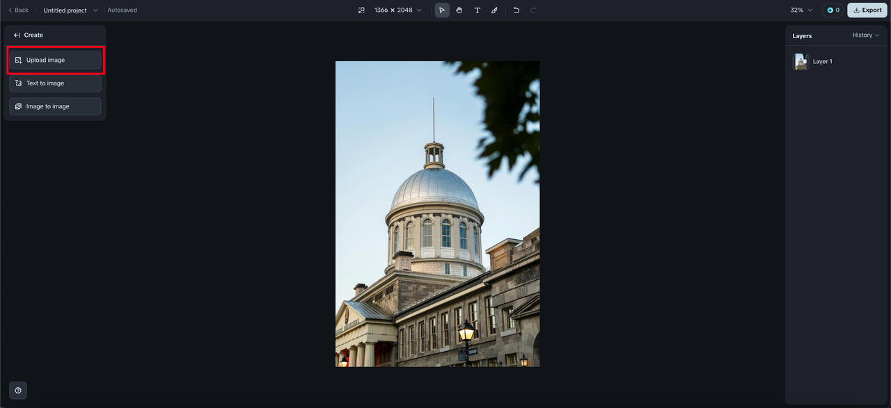Choose the brush drawing tool
Screen dimensions: 891x408
(494, 10)
